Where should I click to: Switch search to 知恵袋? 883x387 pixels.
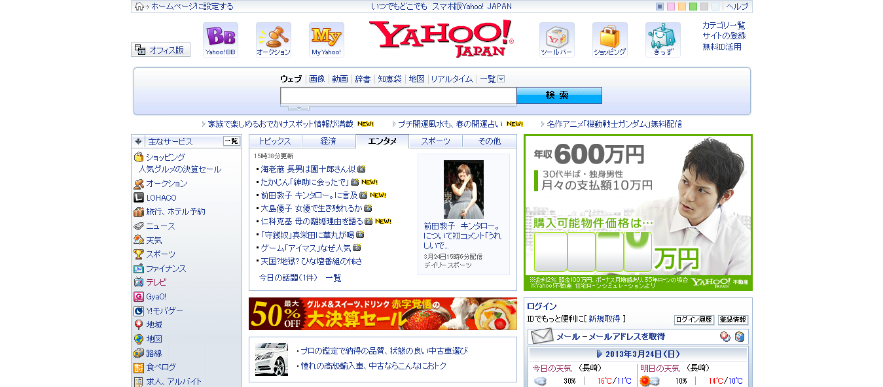coord(389,79)
